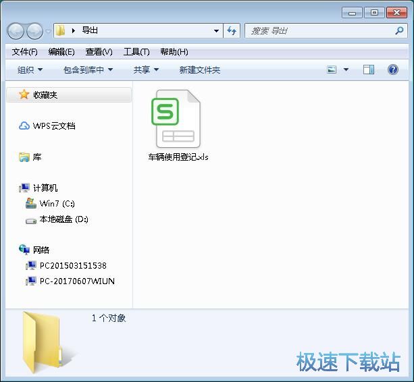Click the Forward navigation arrow button
The width and height of the screenshot is (414, 382).
(34, 31)
